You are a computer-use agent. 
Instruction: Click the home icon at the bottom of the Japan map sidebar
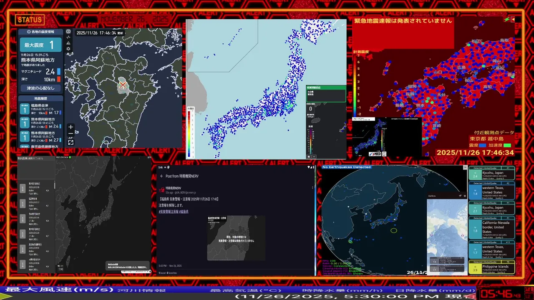click(x=309, y=157)
